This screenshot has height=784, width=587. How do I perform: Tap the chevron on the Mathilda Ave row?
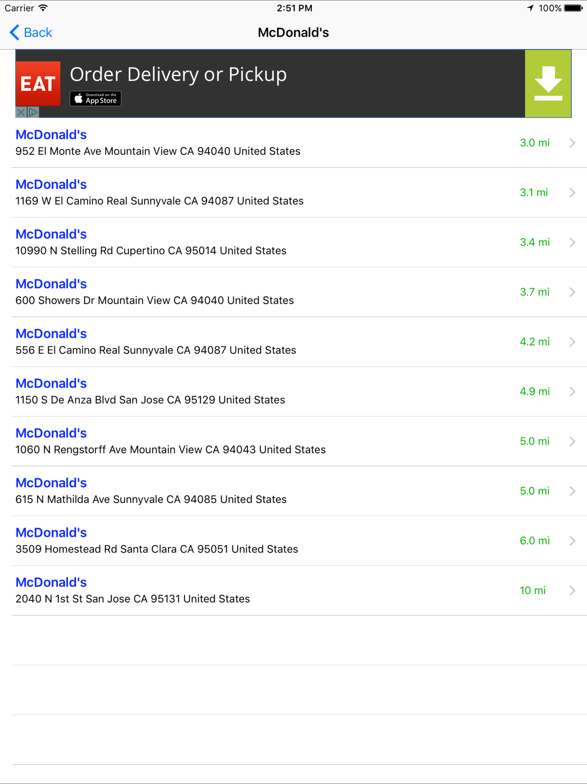(572, 491)
